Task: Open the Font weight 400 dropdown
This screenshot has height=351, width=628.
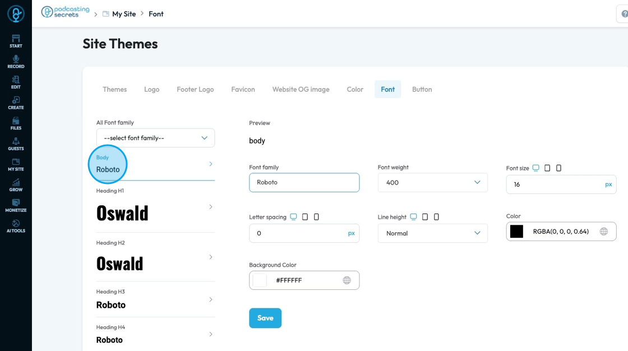Action: [432, 182]
